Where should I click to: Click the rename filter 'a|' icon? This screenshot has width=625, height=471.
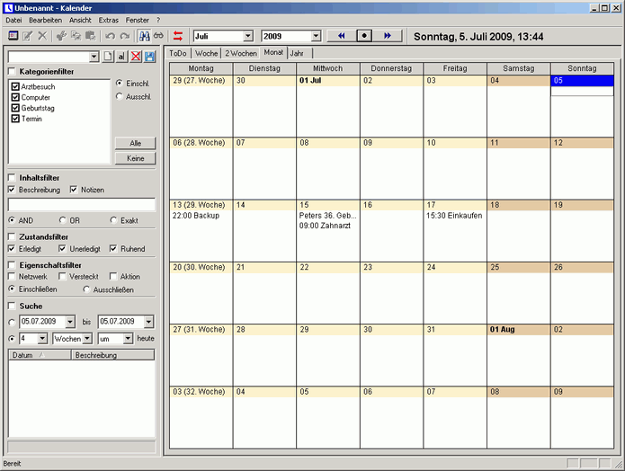click(x=121, y=57)
